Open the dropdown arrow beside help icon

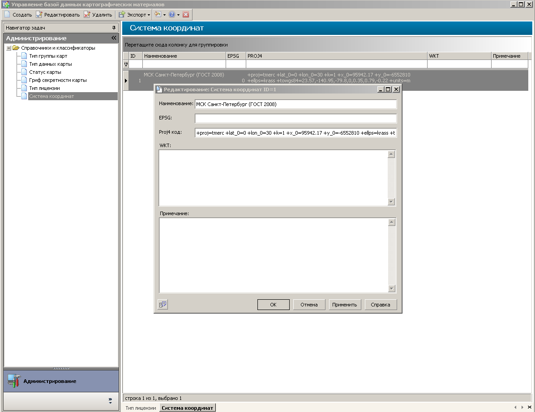[179, 15]
